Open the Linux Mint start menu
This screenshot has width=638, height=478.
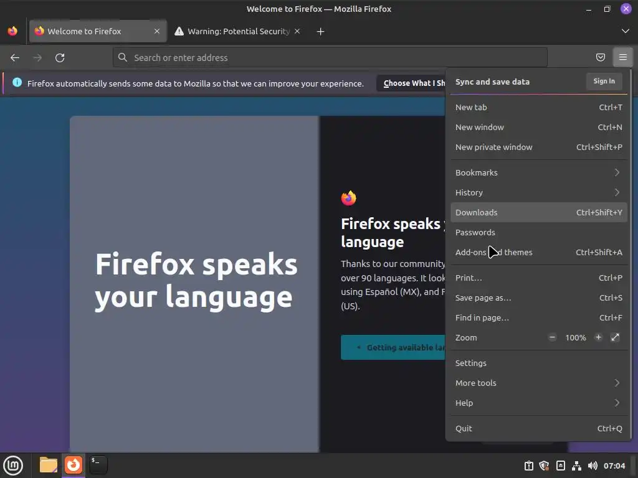(x=13, y=466)
